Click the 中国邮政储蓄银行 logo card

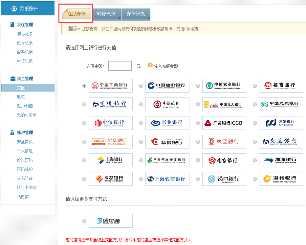pos(167,160)
